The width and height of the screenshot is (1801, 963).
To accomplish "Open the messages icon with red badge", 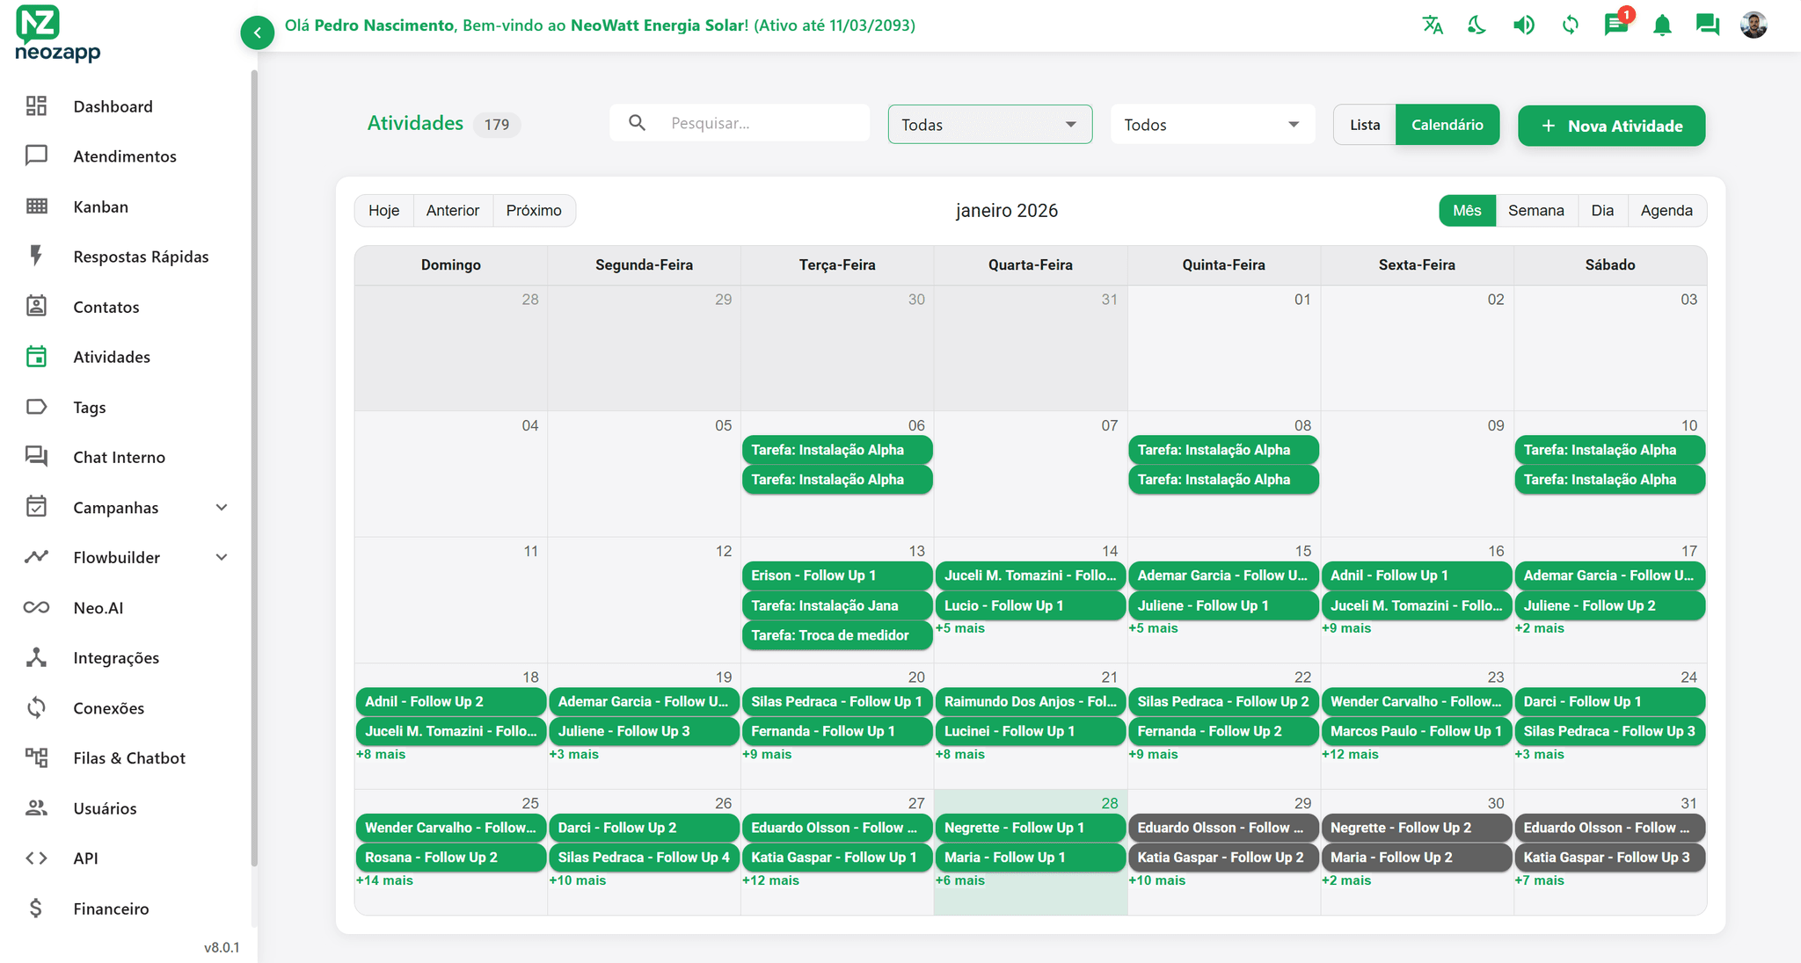I will (1615, 25).
